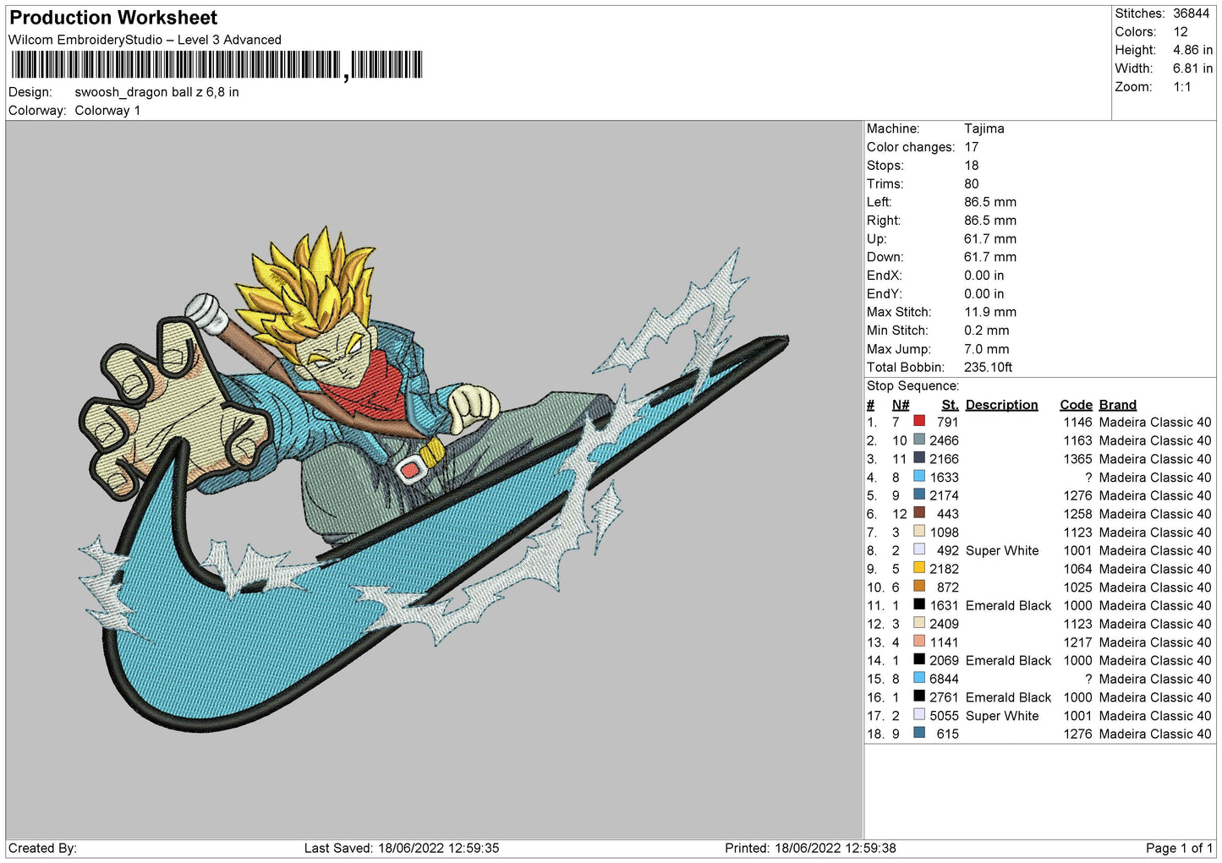Click the Description column header
Image resolution: width=1222 pixels, height=863 pixels.
click(1001, 405)
